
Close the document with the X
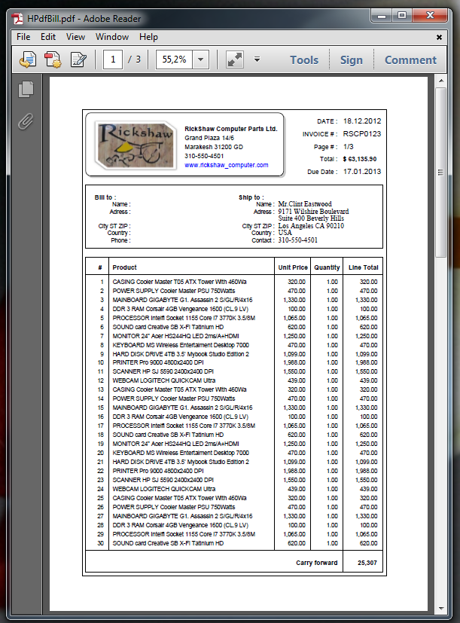tap(439, 37)
